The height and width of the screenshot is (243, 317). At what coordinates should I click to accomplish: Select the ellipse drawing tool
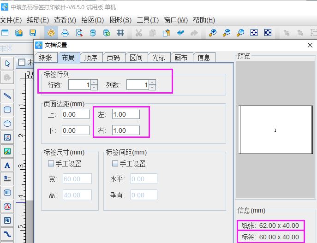coord(7,124)
